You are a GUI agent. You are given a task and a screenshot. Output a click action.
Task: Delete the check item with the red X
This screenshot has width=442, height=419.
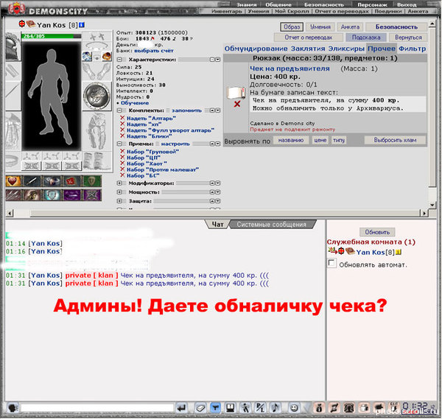(237, 104)
